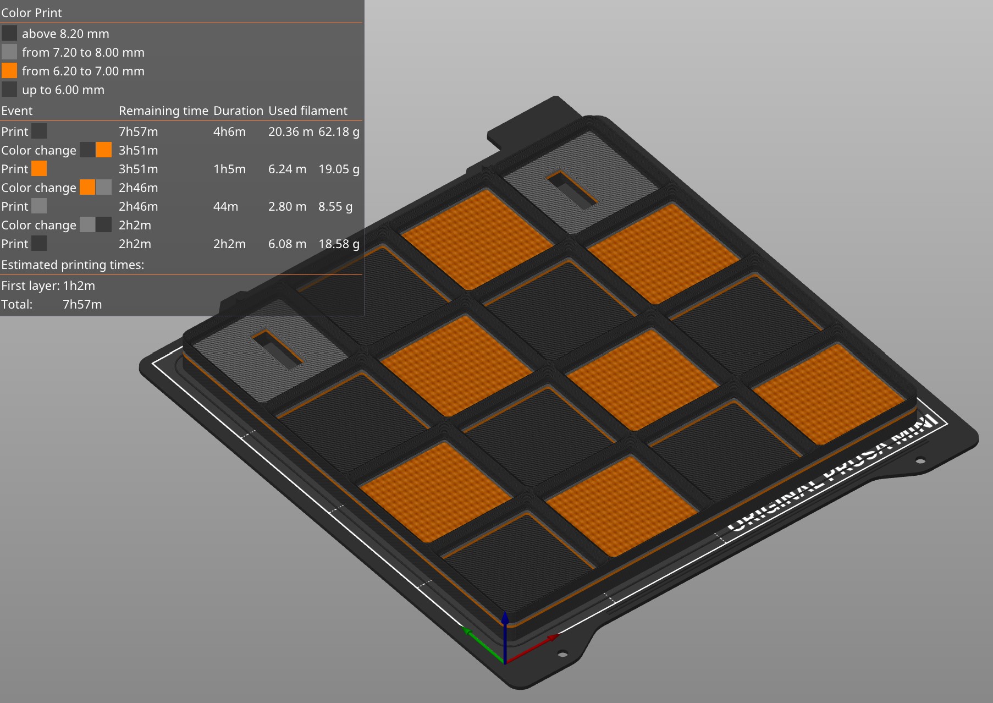Select the Event column header
993x703 pixels.
(17, 111)
